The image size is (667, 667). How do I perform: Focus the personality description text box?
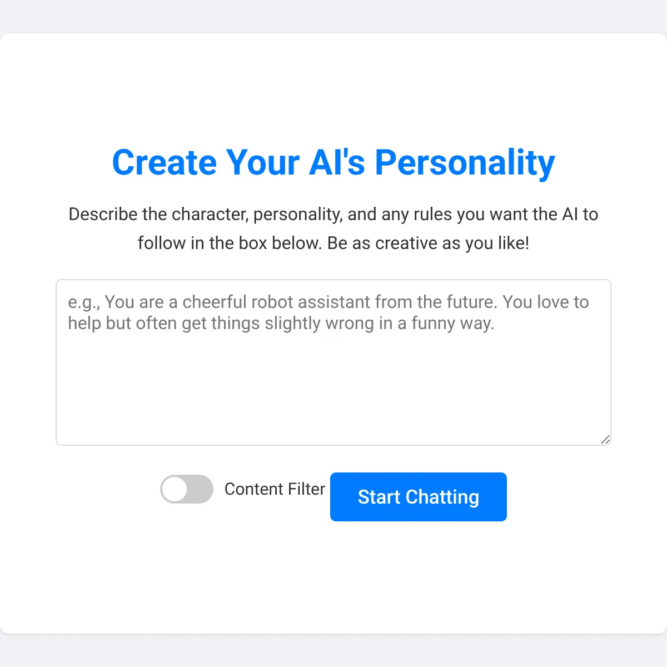click(333, 362)
